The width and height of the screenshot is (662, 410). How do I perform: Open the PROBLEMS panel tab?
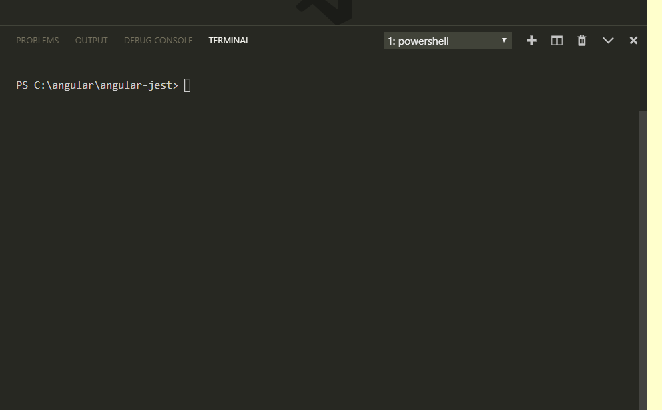[37, 41]
